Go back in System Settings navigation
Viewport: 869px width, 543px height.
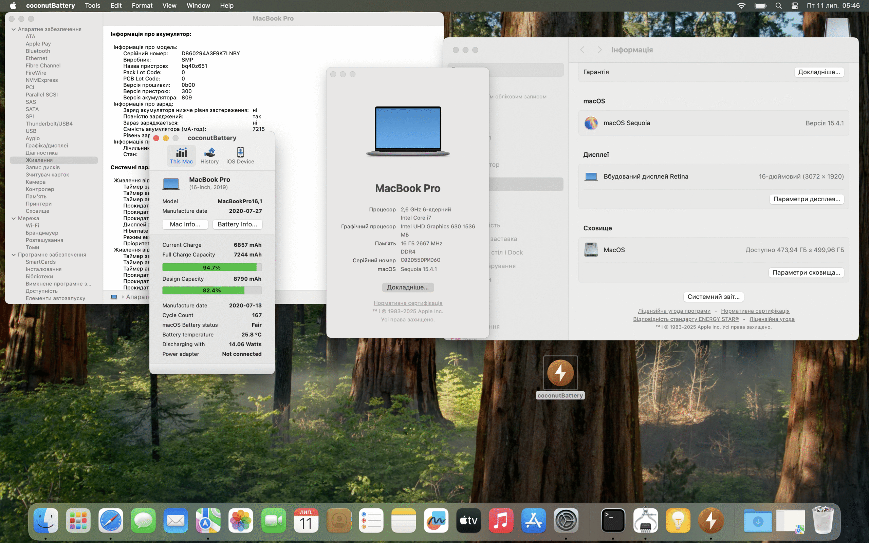point(583,50)
